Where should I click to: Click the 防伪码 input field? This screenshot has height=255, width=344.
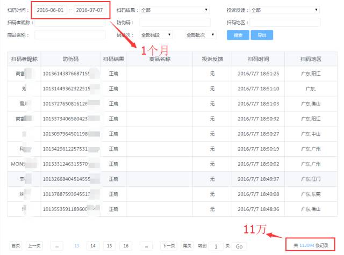point(175,23)
